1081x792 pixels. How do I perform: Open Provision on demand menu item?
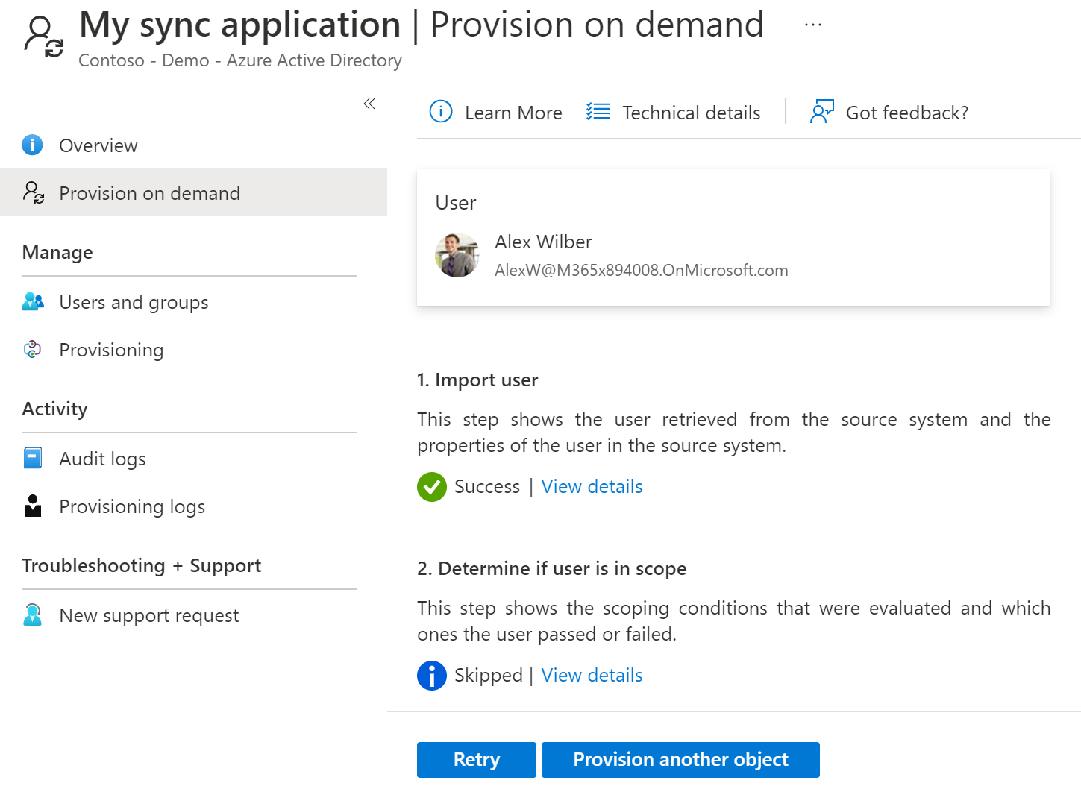[149, 193]
